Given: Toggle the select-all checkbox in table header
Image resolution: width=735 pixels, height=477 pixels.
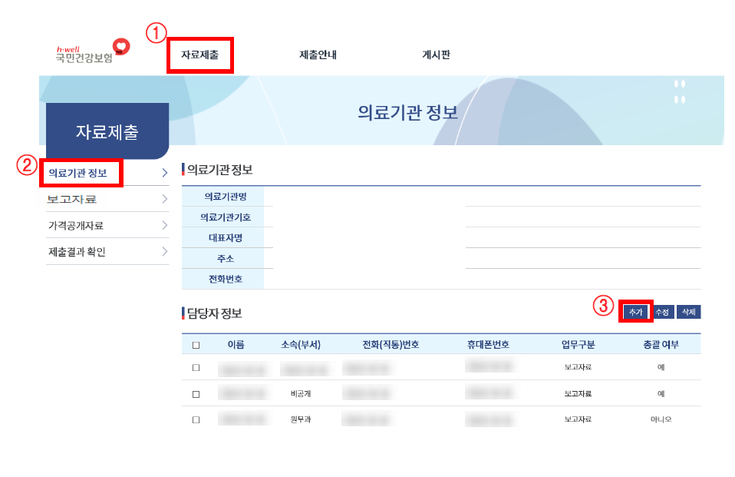Looking at the screenshot, I should pyautogui.click(x=196, y=345).
